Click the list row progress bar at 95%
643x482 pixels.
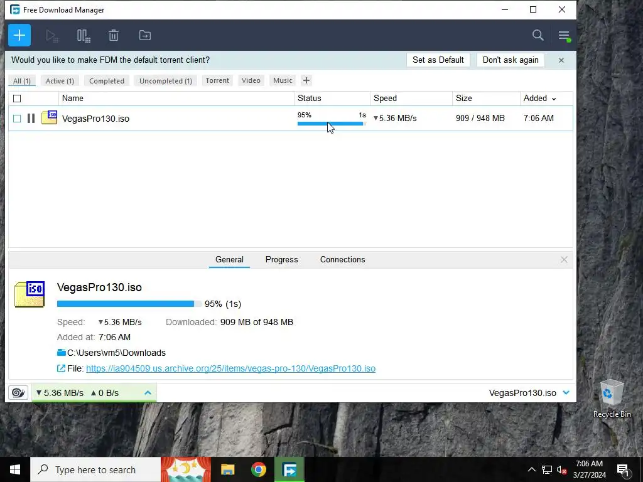332,124
